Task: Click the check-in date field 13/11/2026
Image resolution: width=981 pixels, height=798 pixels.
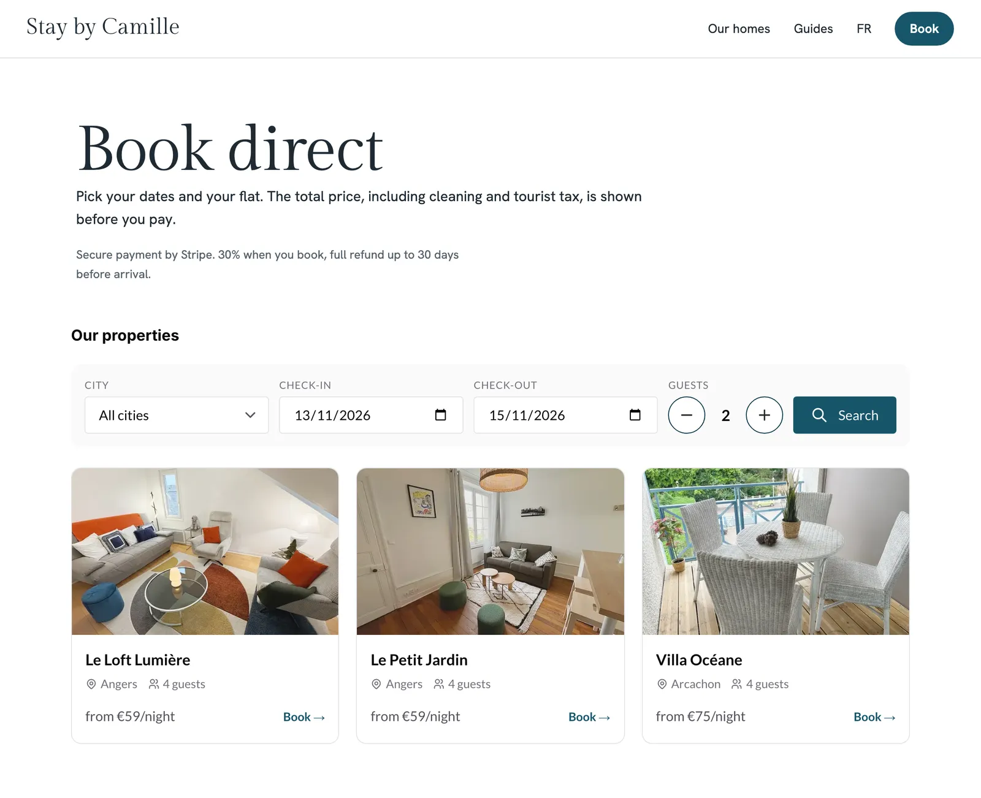Action: (x=371, y=415)
